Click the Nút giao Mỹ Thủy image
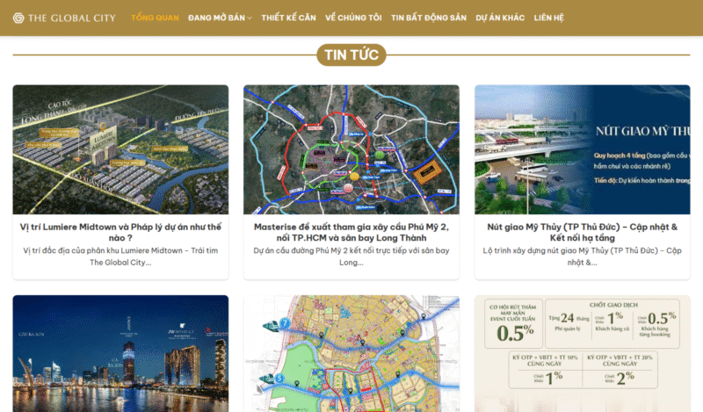 click(x=582, y=149)
